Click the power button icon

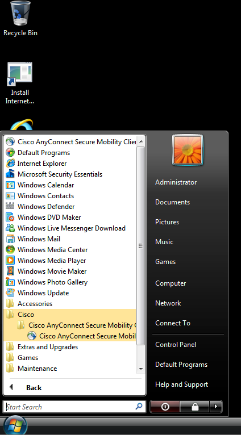pyautogui.click(x=165, y=407)
